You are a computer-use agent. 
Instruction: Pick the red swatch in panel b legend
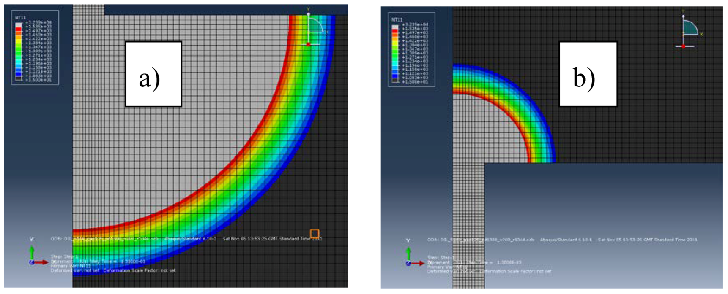tap(395, 31)
